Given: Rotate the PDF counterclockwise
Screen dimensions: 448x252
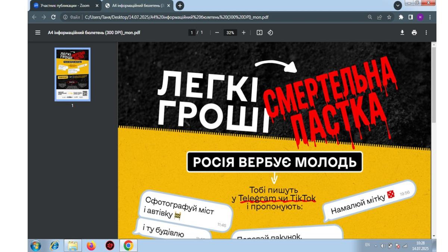Looking at the screenshot, I should coord(270,32).
